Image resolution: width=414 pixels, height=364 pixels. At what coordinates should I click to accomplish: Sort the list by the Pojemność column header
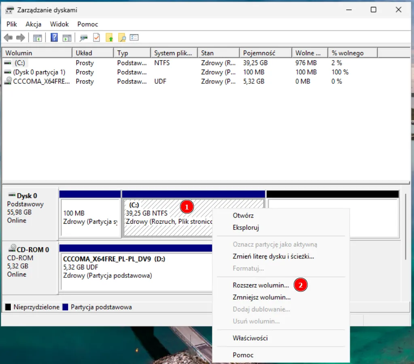[259, 53]
